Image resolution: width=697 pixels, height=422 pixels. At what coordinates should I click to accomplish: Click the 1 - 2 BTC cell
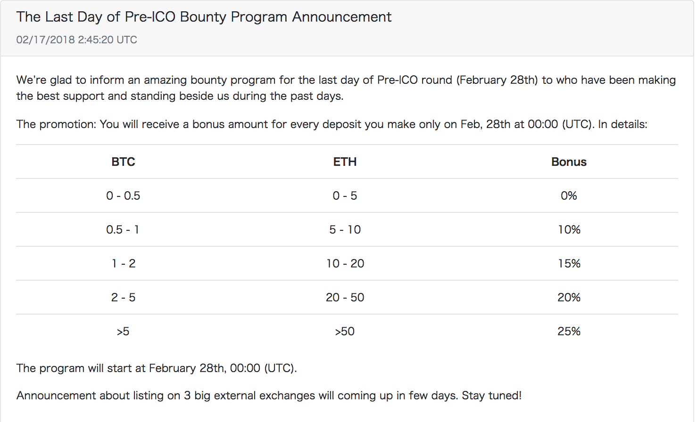tap(123, 264)
